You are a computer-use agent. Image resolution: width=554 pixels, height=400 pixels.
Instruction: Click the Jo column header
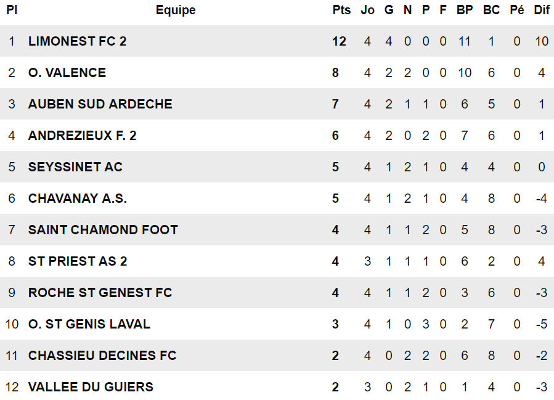[x=367, y=10]
